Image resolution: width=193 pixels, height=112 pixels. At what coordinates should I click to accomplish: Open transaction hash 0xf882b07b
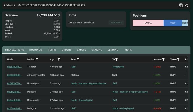14,83
